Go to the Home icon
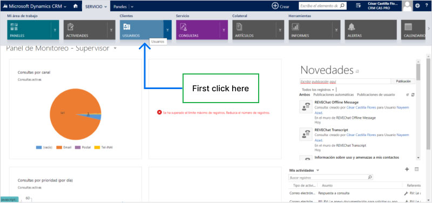This screenshot has height=203, width=432. pos(75,6)
